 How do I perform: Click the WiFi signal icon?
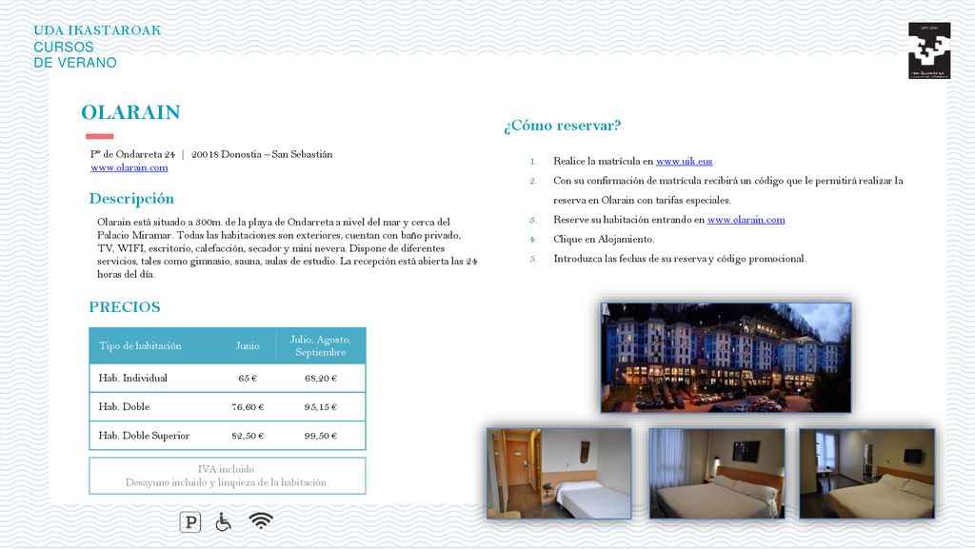click(x=261, y=520)
